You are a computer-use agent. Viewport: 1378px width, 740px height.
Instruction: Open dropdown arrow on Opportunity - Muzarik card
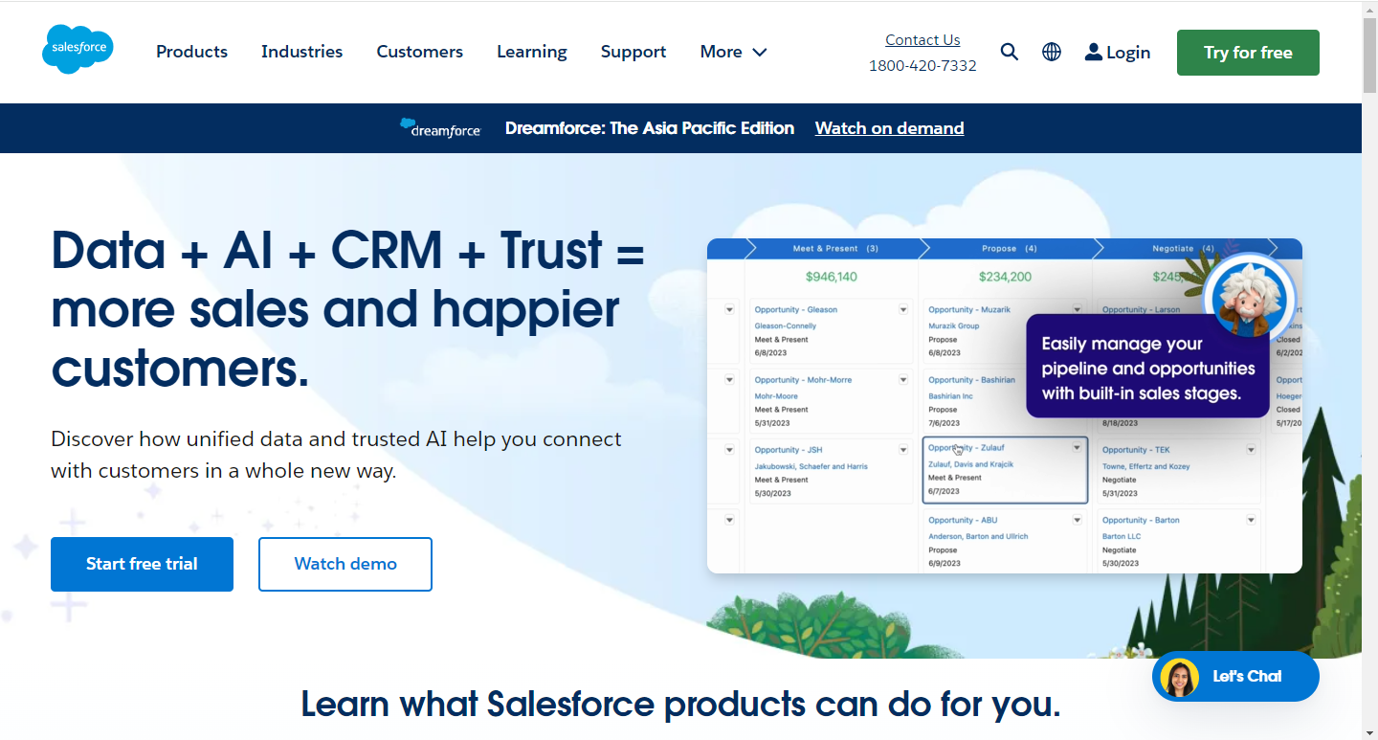tap(1077, 309)
